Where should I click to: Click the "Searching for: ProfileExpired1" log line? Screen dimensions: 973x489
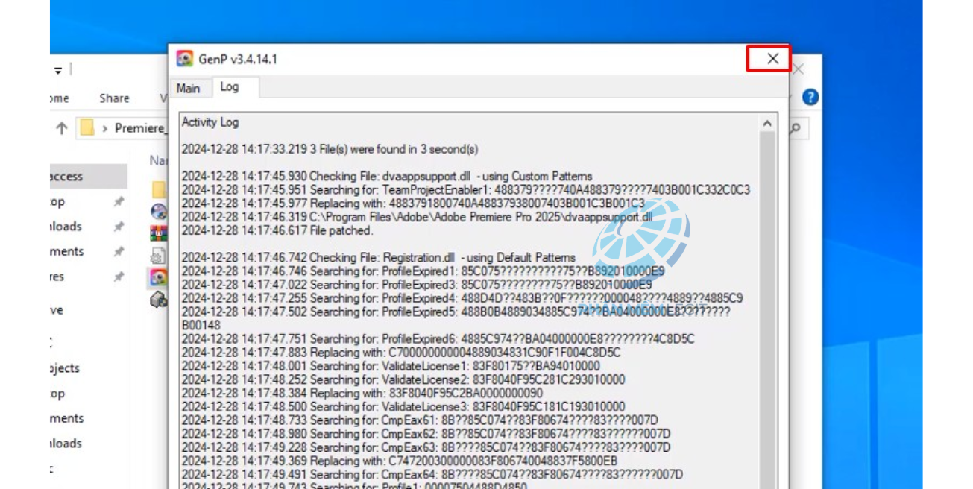coord(423,271)
